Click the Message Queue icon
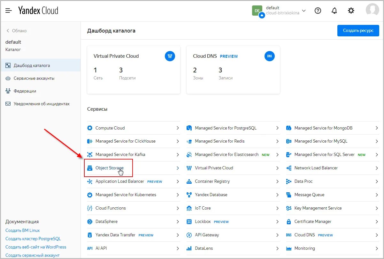Viewport: 384px width, 259px height. point(289,195)
